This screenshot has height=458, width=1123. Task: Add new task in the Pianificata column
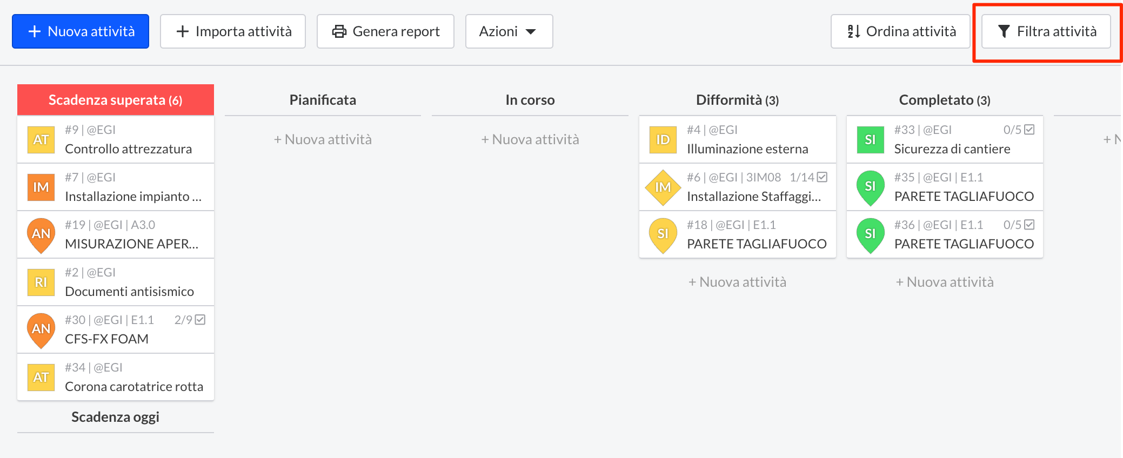click(323, 139)
